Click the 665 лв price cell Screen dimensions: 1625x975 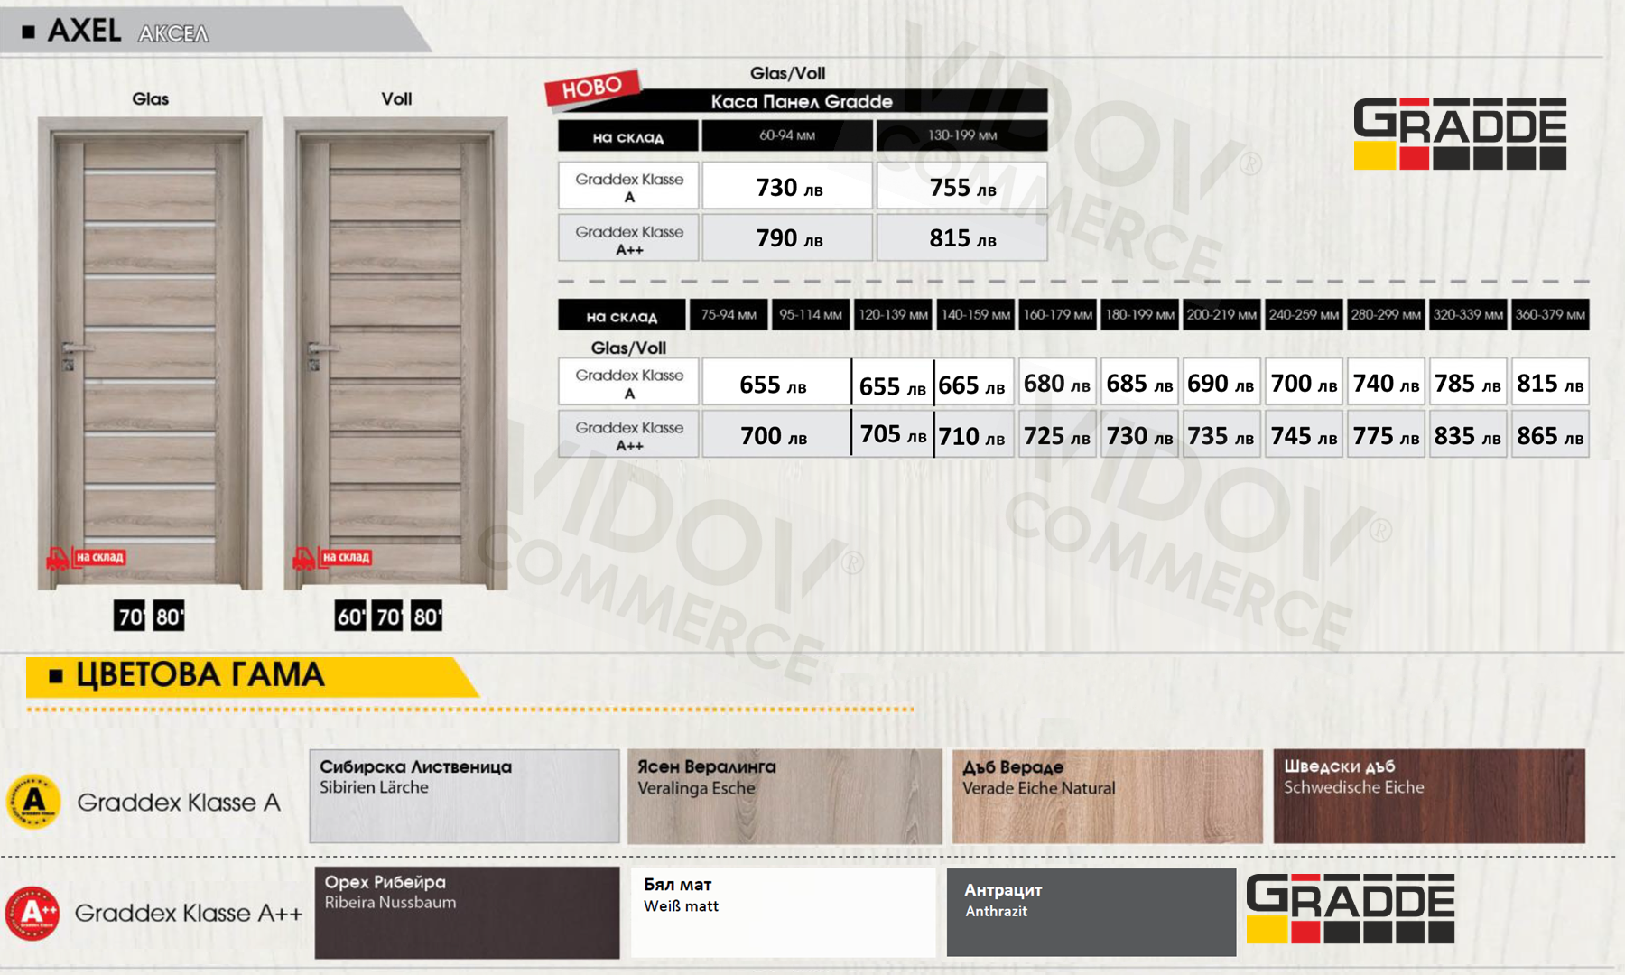[975, 383]
